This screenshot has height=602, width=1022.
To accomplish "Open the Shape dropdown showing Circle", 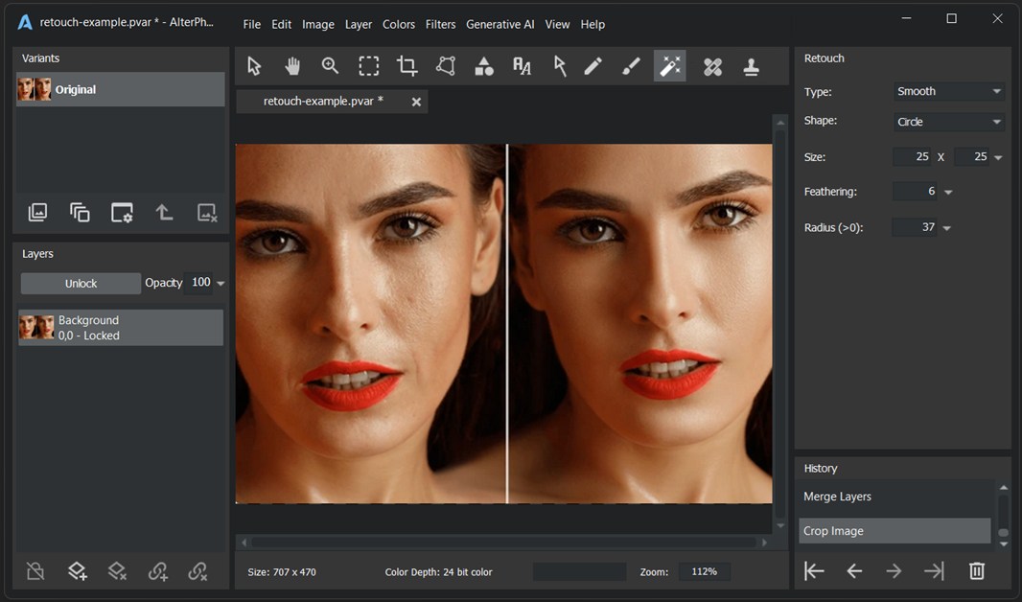I will pos(947,122).
